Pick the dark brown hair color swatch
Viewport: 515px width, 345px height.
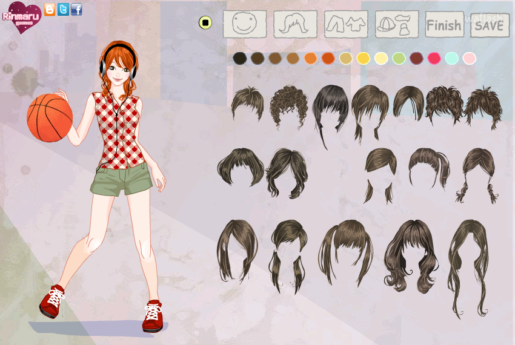click(257, 59)
